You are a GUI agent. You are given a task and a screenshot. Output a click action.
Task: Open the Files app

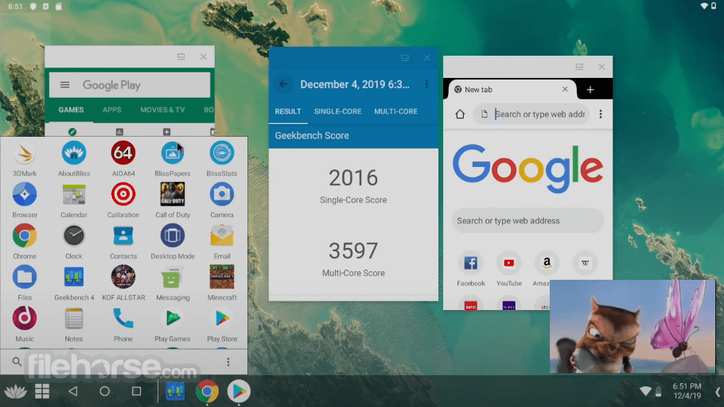point(25,277)
